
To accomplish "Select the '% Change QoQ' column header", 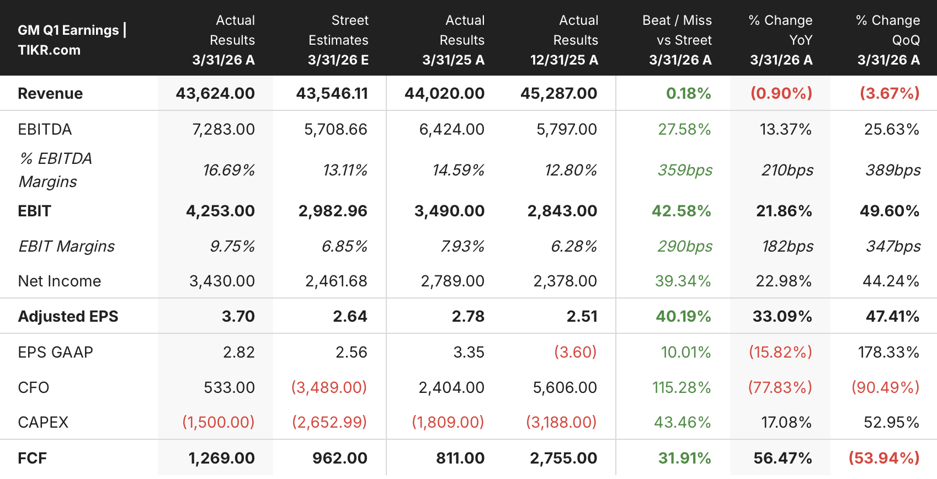I will tap(888, 40).
